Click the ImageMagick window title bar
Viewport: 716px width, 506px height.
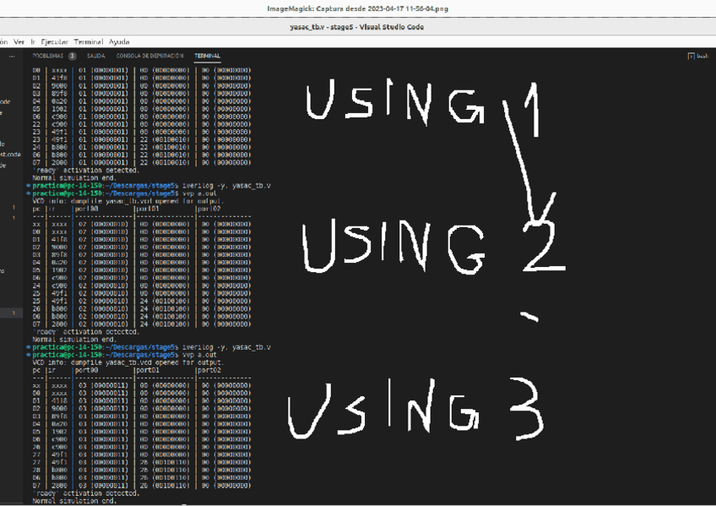pyautogui.click(x=357, y=9)
